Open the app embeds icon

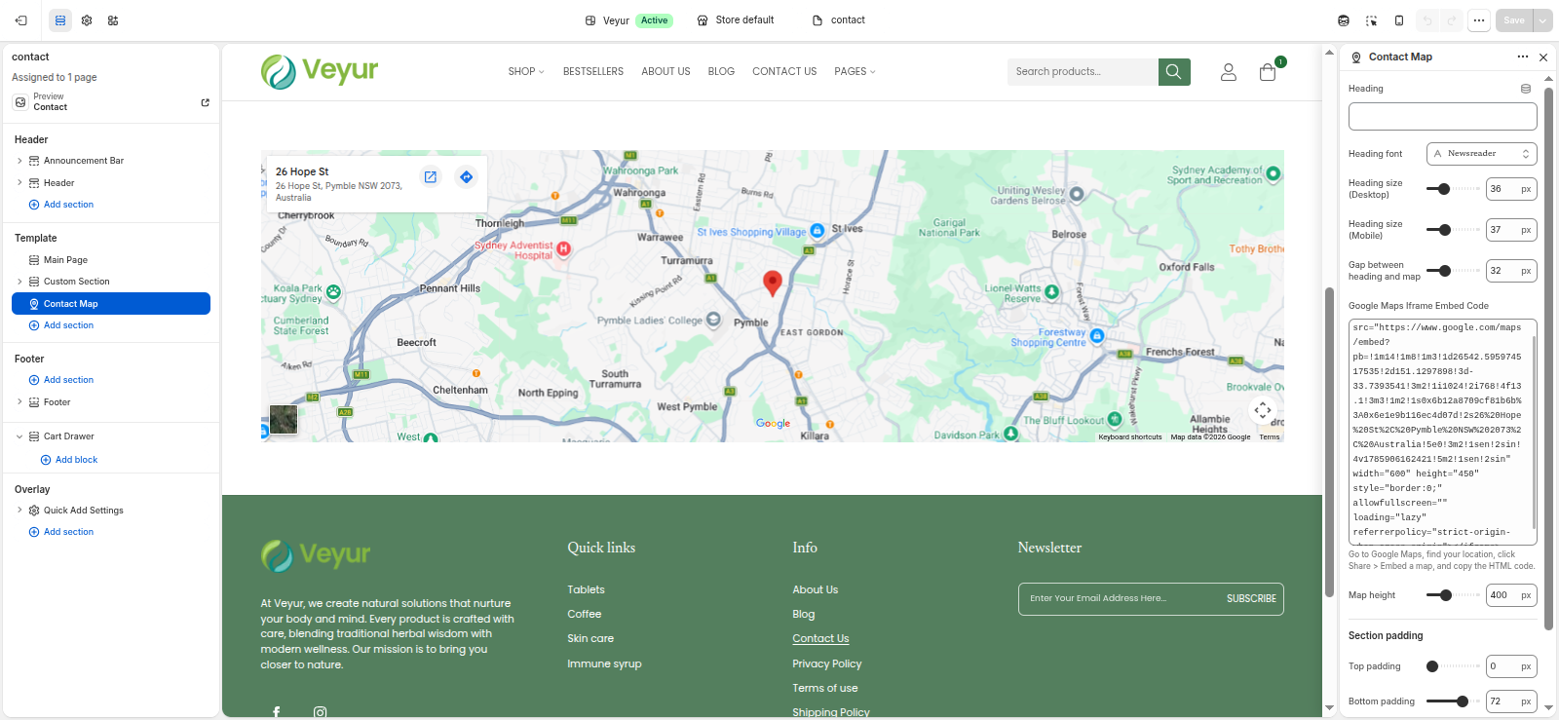(x=113, y=20)
